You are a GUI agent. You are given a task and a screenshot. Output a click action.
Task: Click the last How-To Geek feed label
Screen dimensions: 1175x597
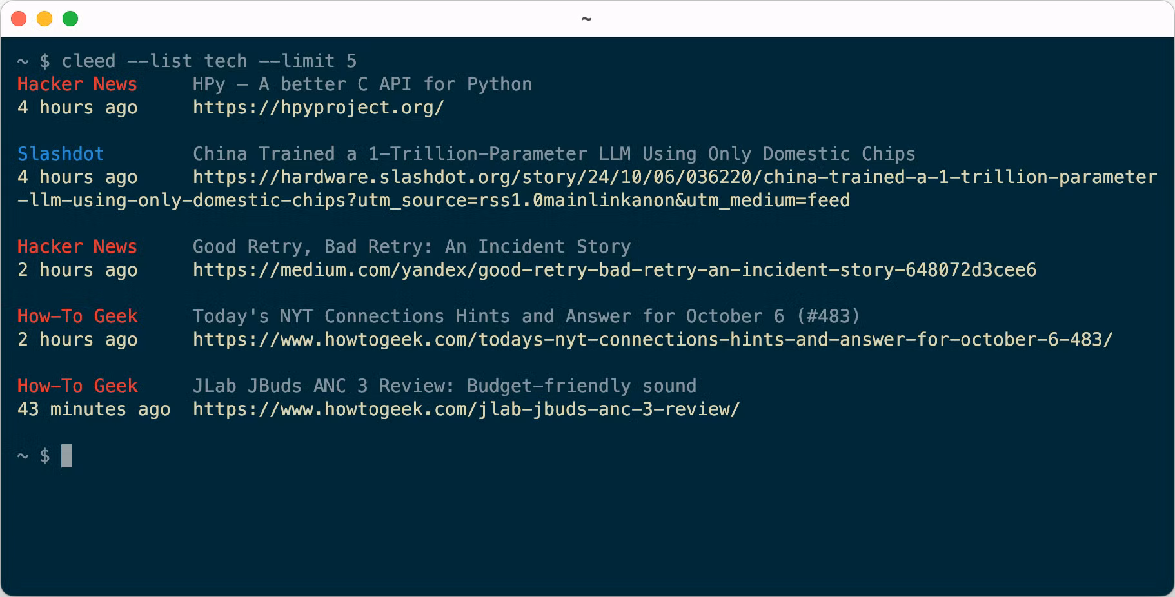point(77,386)
